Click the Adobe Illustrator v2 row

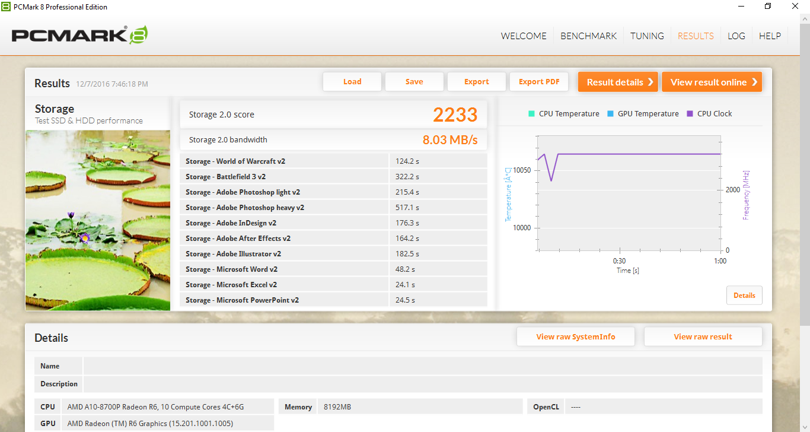point(333,253)
